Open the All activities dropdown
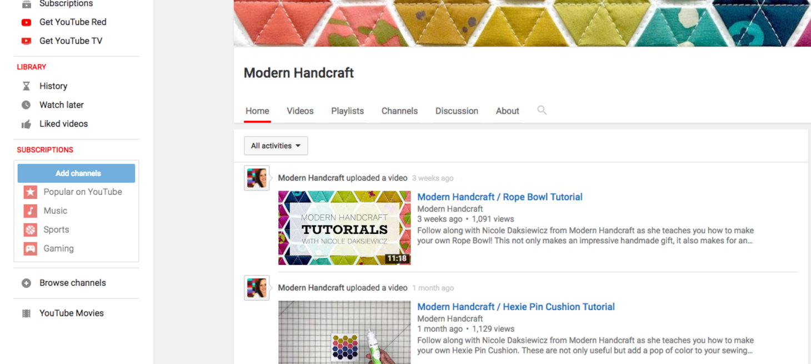 pos(276,146)
